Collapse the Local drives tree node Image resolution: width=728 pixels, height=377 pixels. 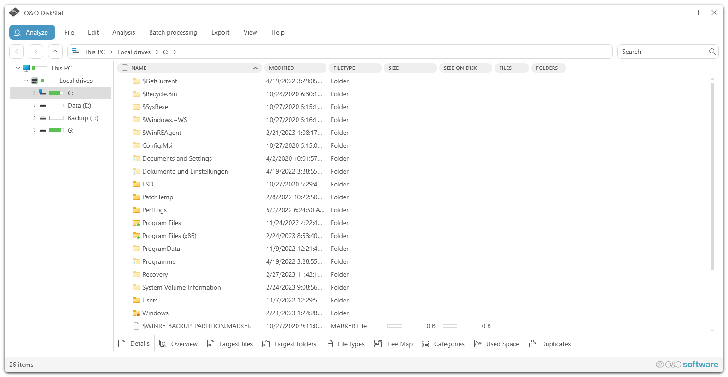[x=26, y=81]
